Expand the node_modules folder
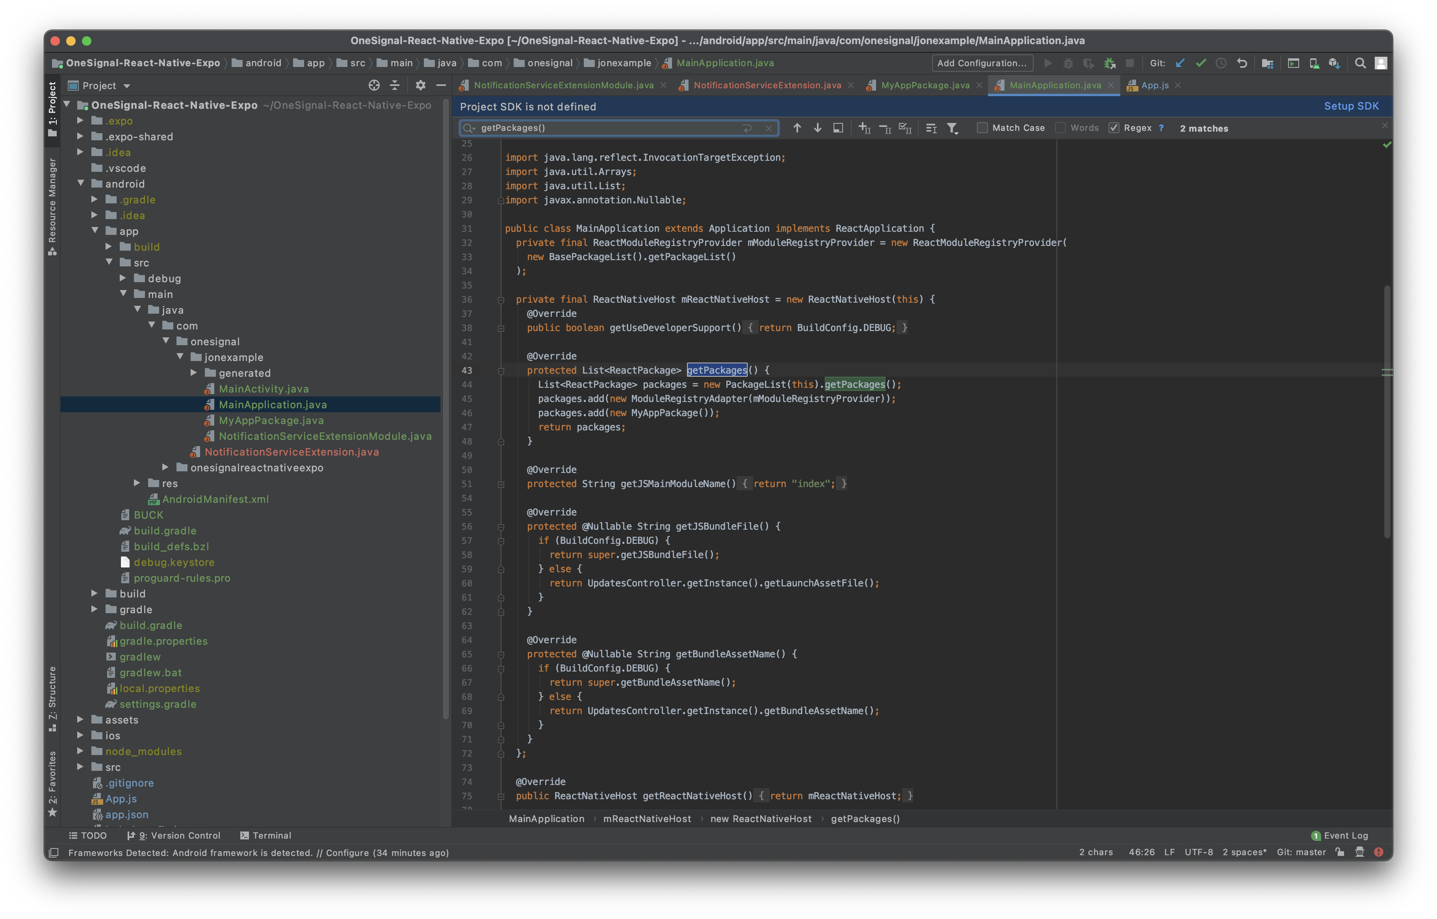Screen dimensions: 1437x919 (80, 751)
